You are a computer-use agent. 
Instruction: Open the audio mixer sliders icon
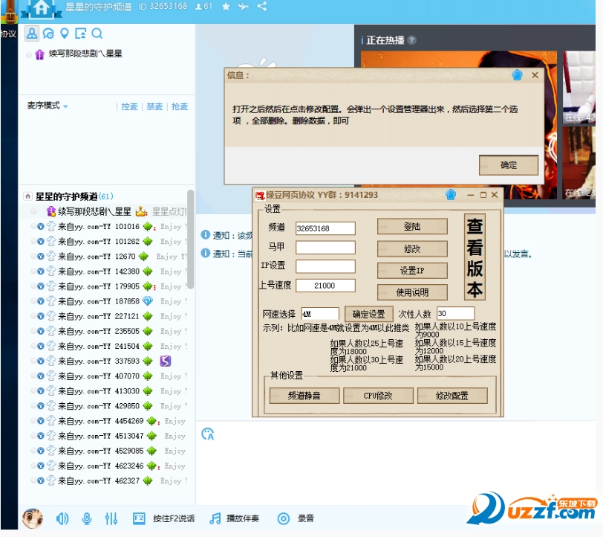tap(111, 518)
